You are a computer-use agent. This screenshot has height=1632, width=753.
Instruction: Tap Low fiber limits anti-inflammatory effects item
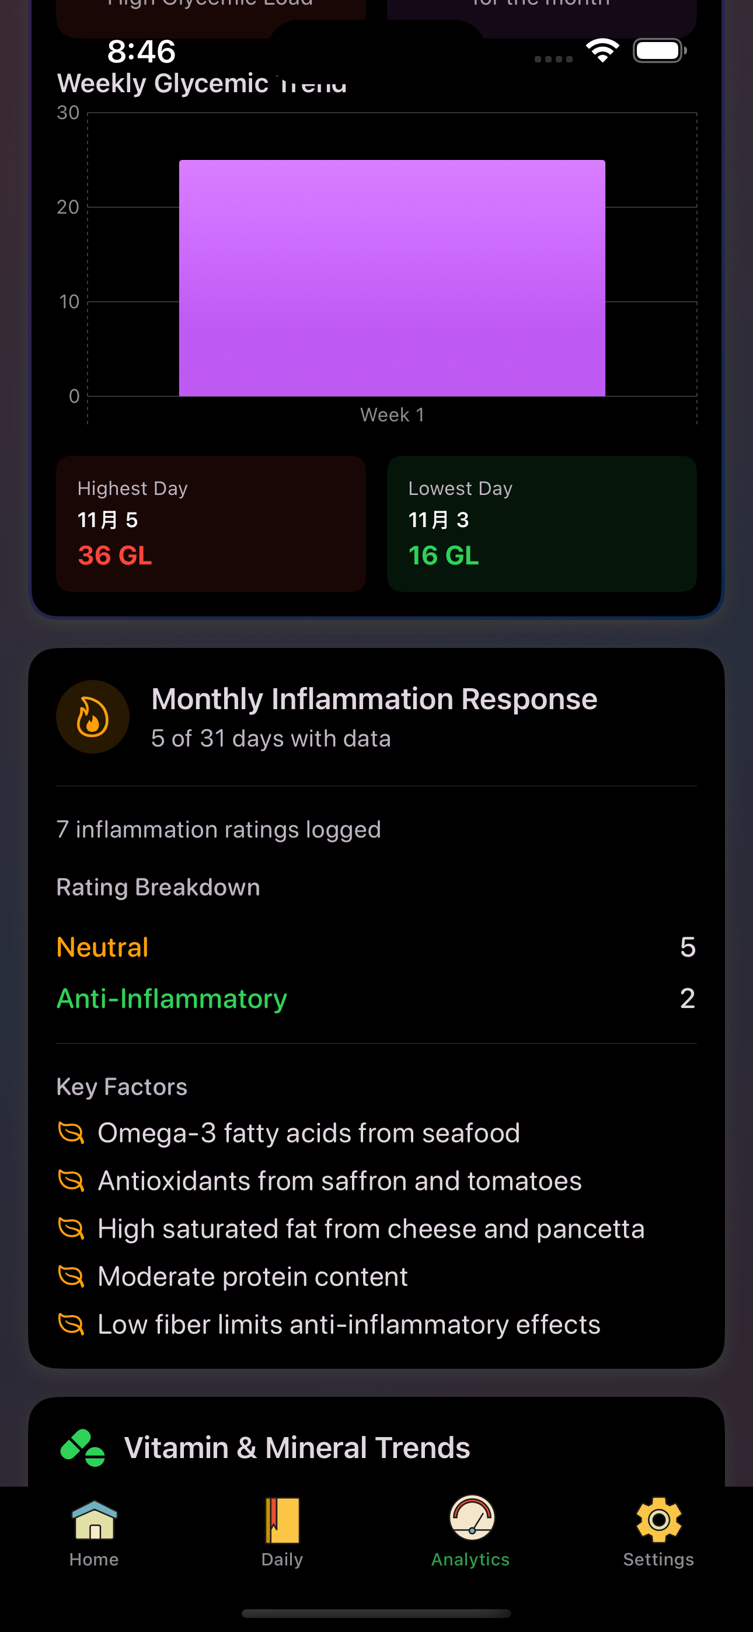[348, 1324]
